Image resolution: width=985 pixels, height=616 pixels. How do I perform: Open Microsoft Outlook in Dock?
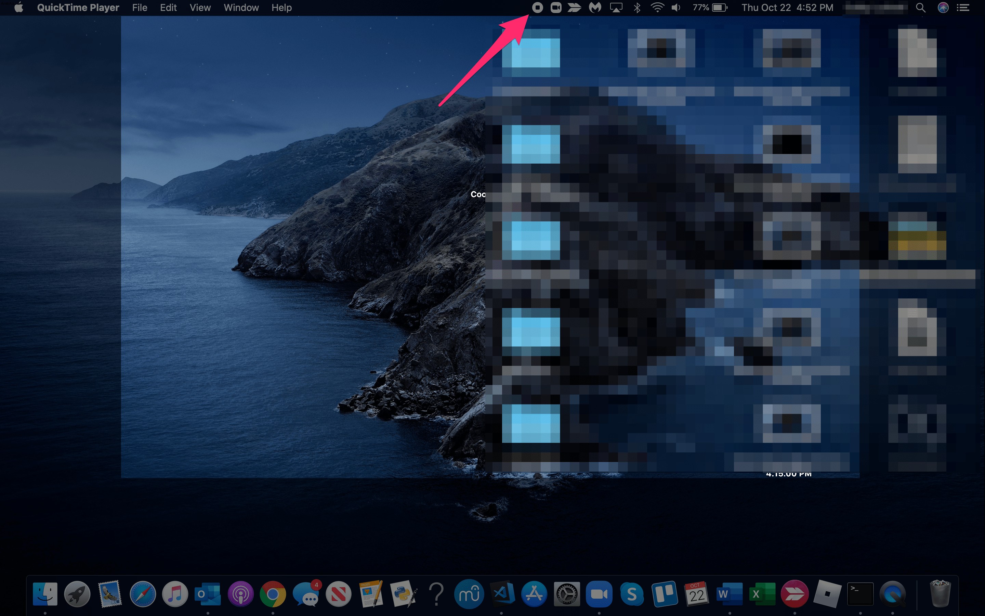(x=208, y=594)
